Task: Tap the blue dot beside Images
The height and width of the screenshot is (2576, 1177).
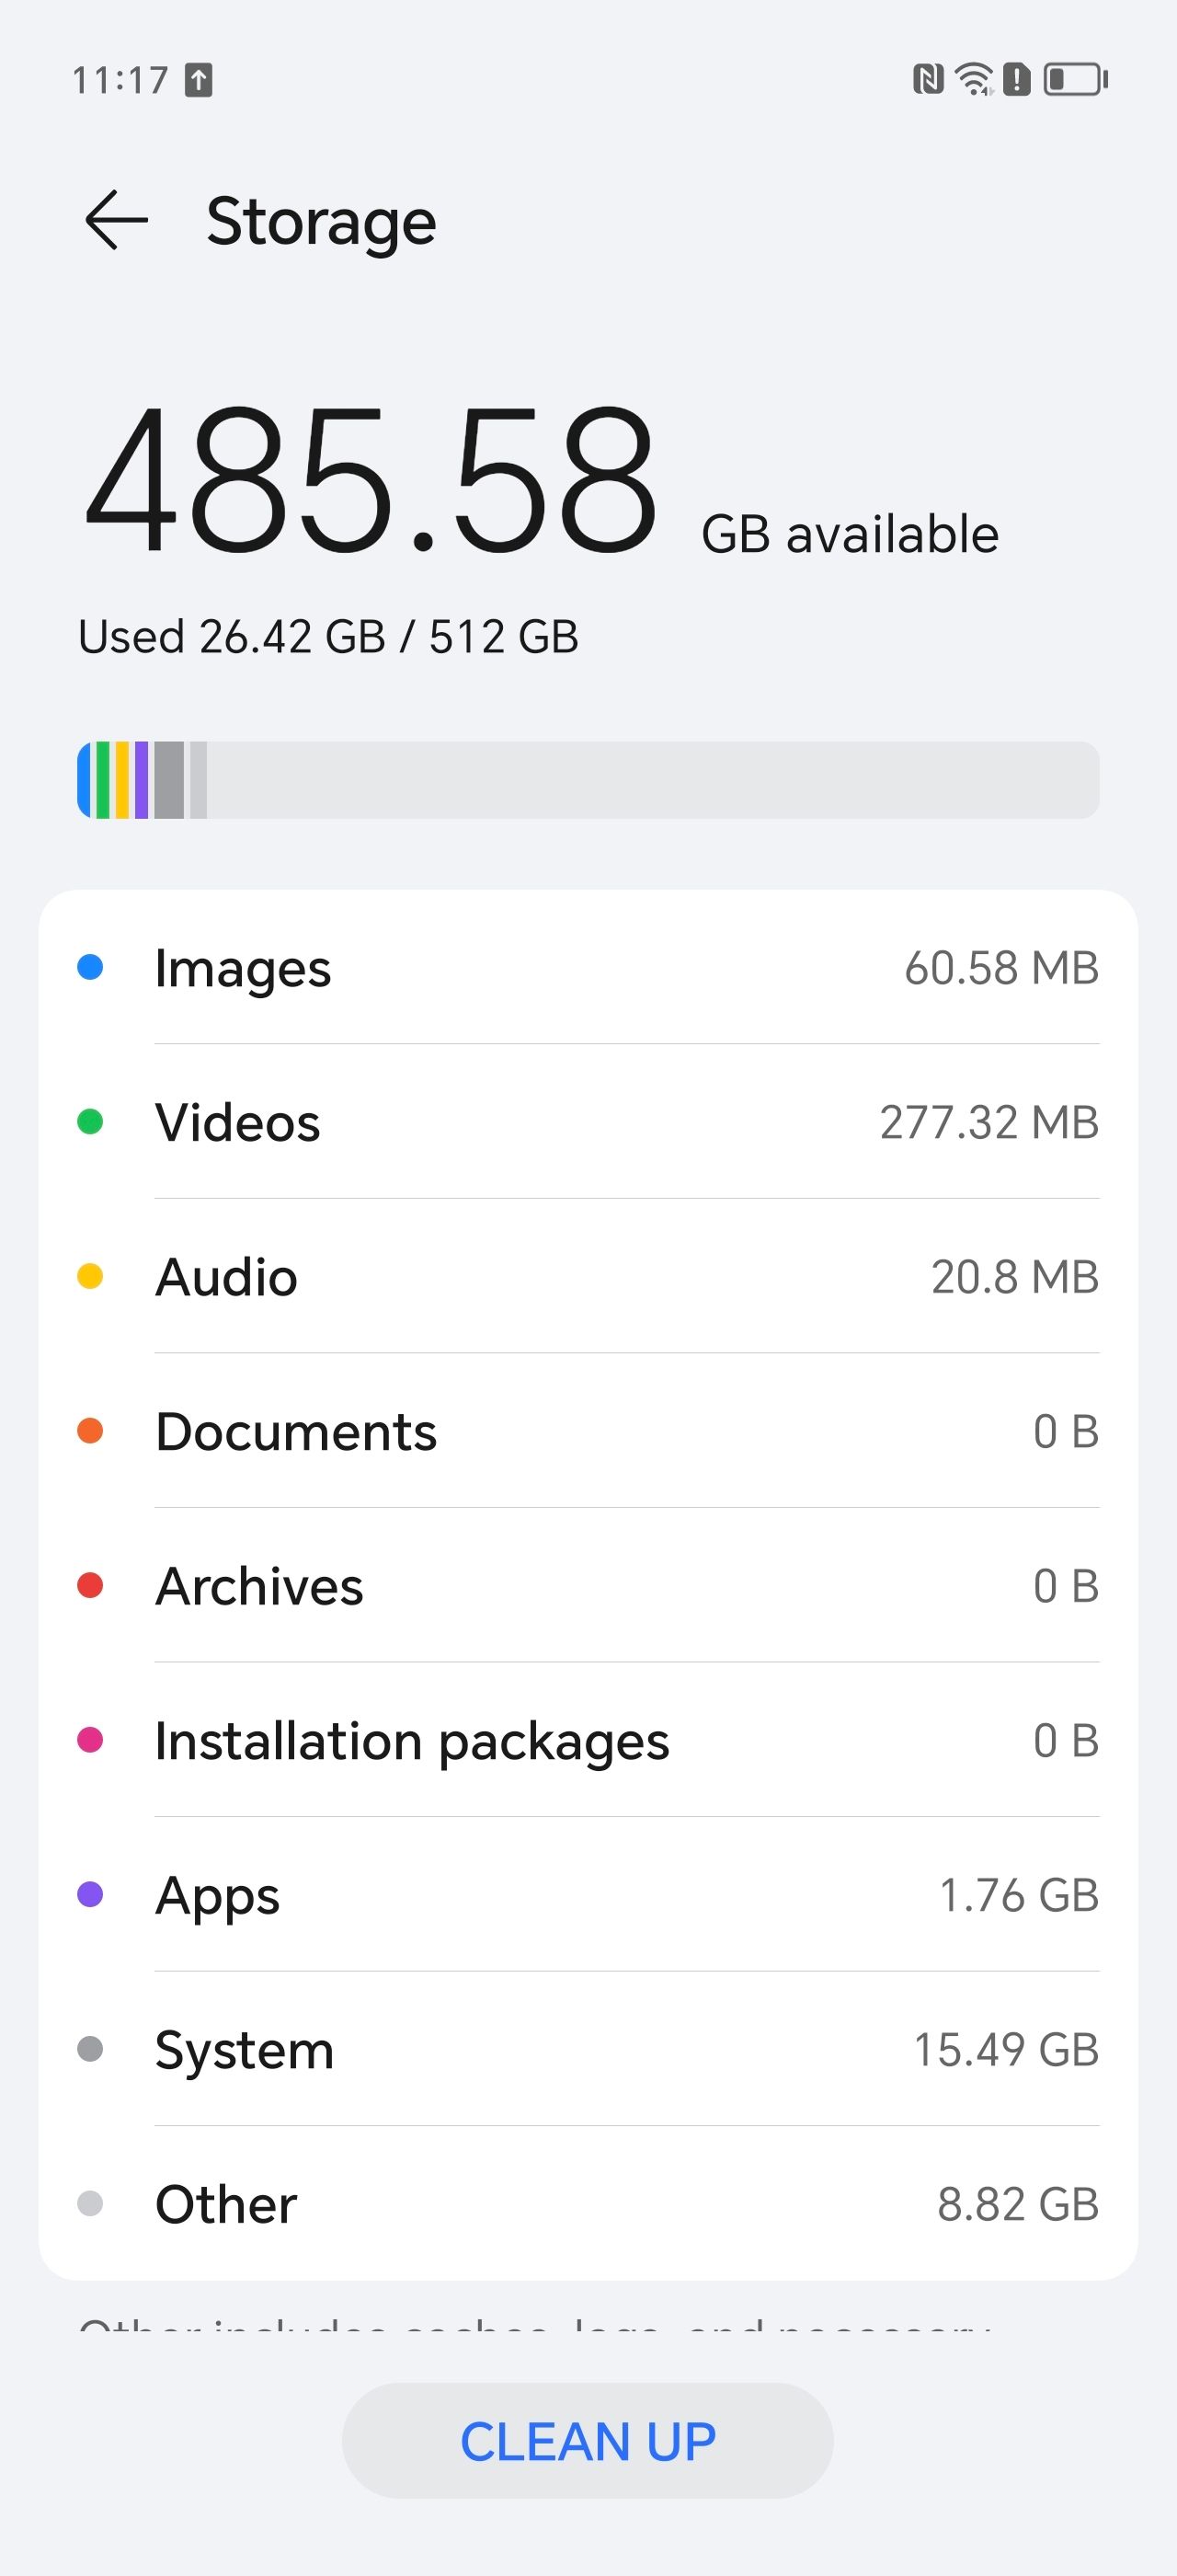Action: coord(90,967)
